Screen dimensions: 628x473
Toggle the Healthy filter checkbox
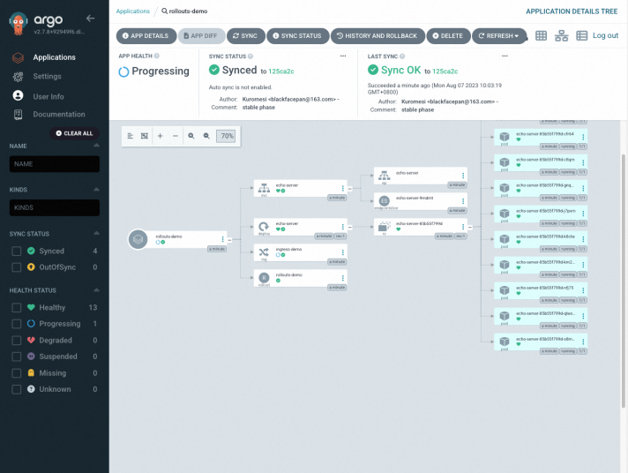pyautogui.click(x=17, y=307)
